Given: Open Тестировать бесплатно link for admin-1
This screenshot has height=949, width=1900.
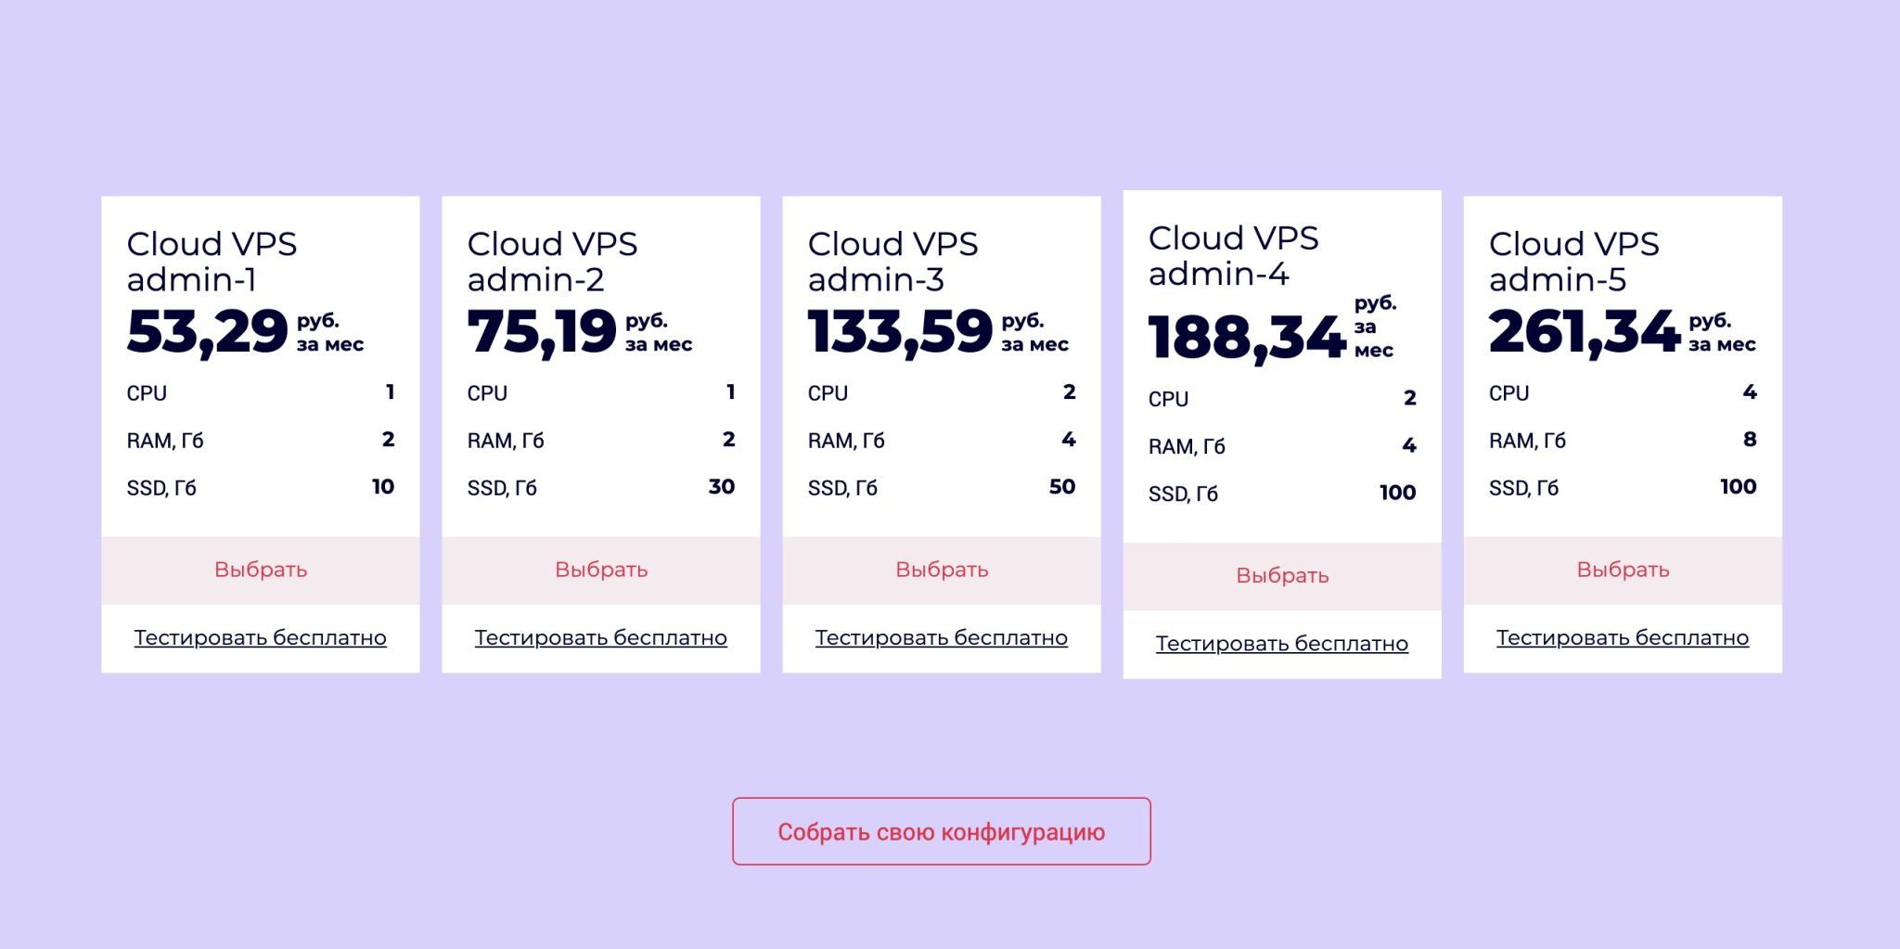Looking at the screenshot, I should 261,637.
